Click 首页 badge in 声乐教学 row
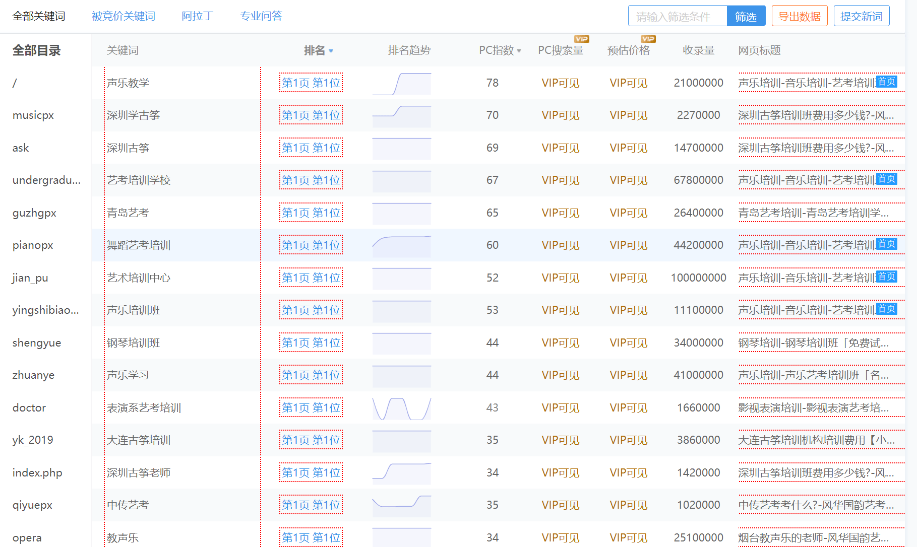This screenshot has height=547, width=917. (x=886, y=82)
